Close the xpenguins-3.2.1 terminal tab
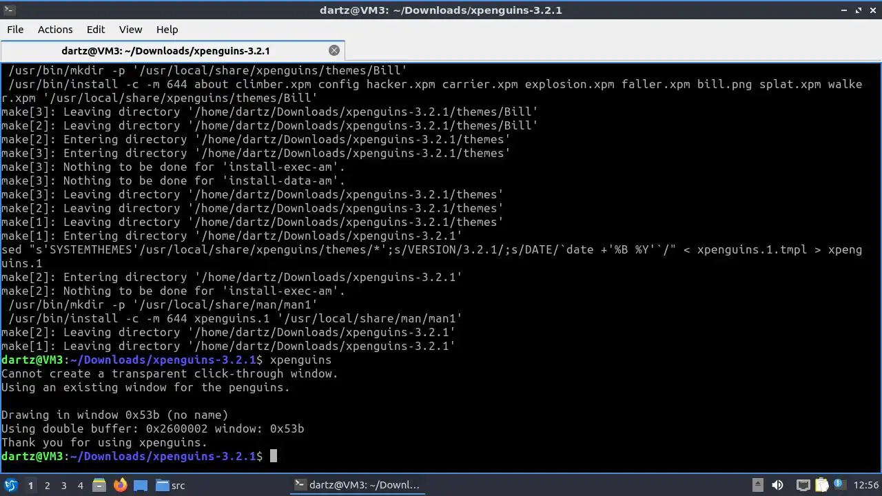This screenshot has width=882, height=496. 334,50
